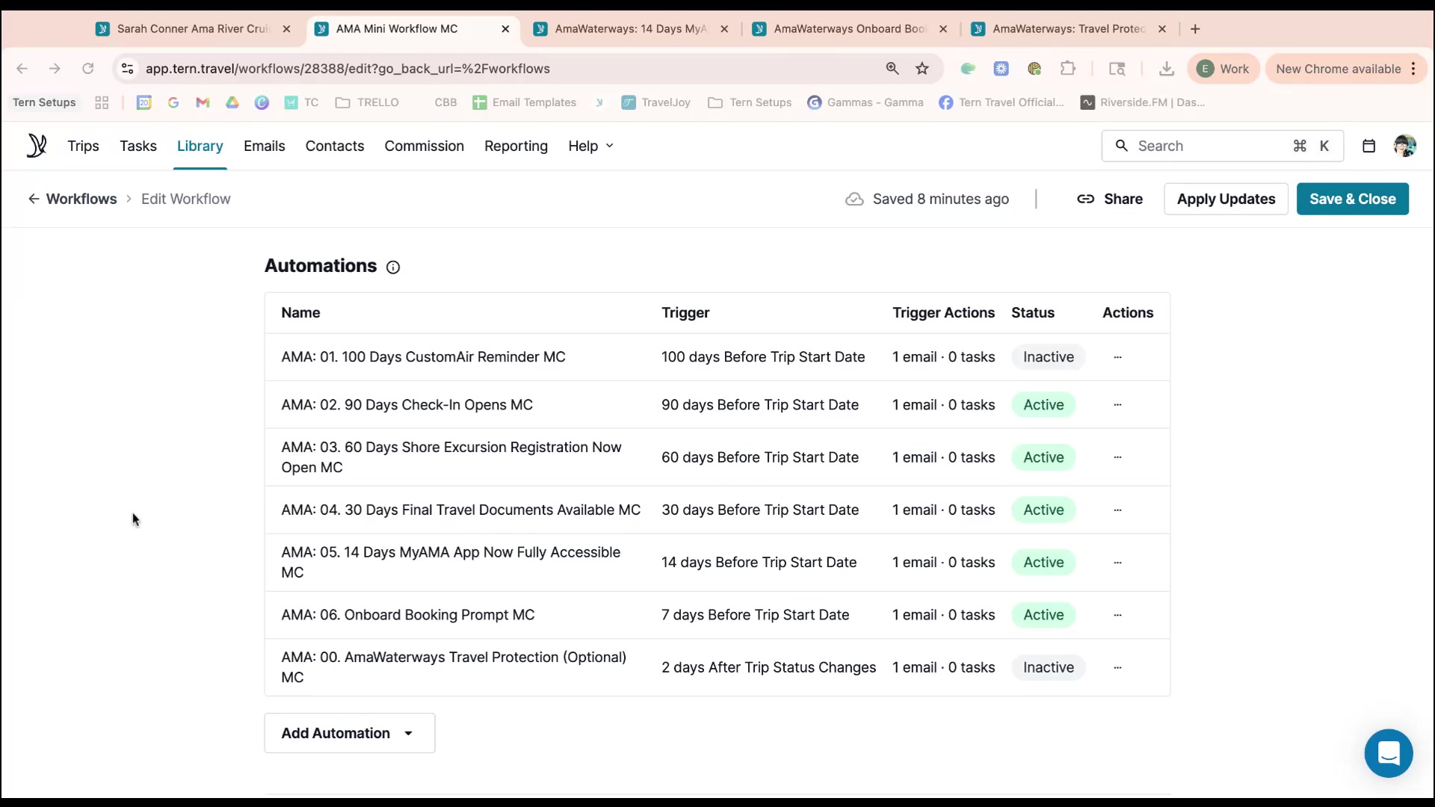This screenshot has height=807, width=1435.
Task: Open actions menu for 100 Days CustomAir Reminder
Action: 1117,357
